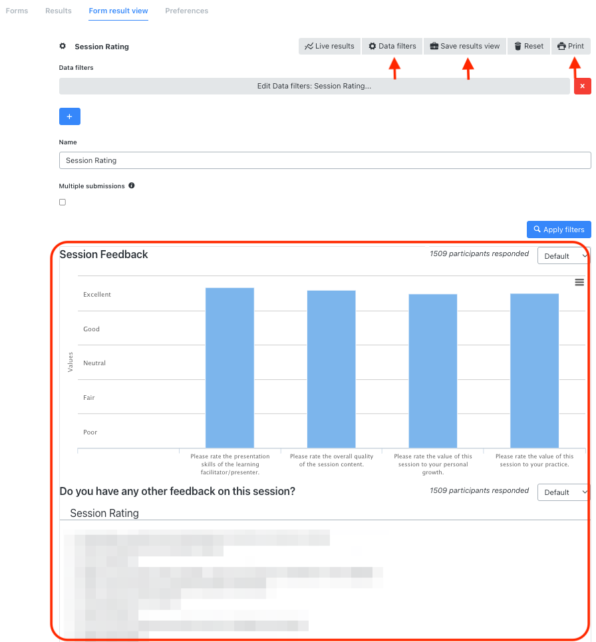The width and height of the screenshot is (596, 642).
Task: Click 'Poor' axis label
Action: pyautogui.click(x=90, y=432)
